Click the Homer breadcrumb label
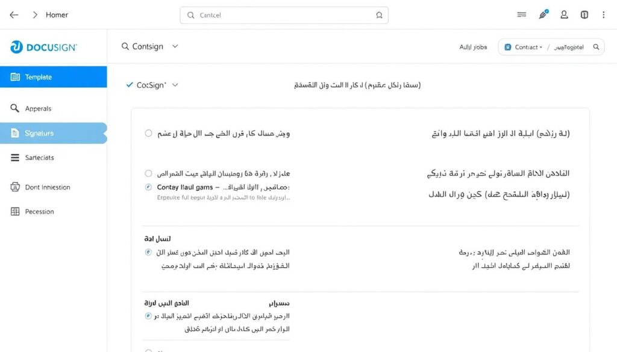Screen dimensions: 617x352 [57, 15]
